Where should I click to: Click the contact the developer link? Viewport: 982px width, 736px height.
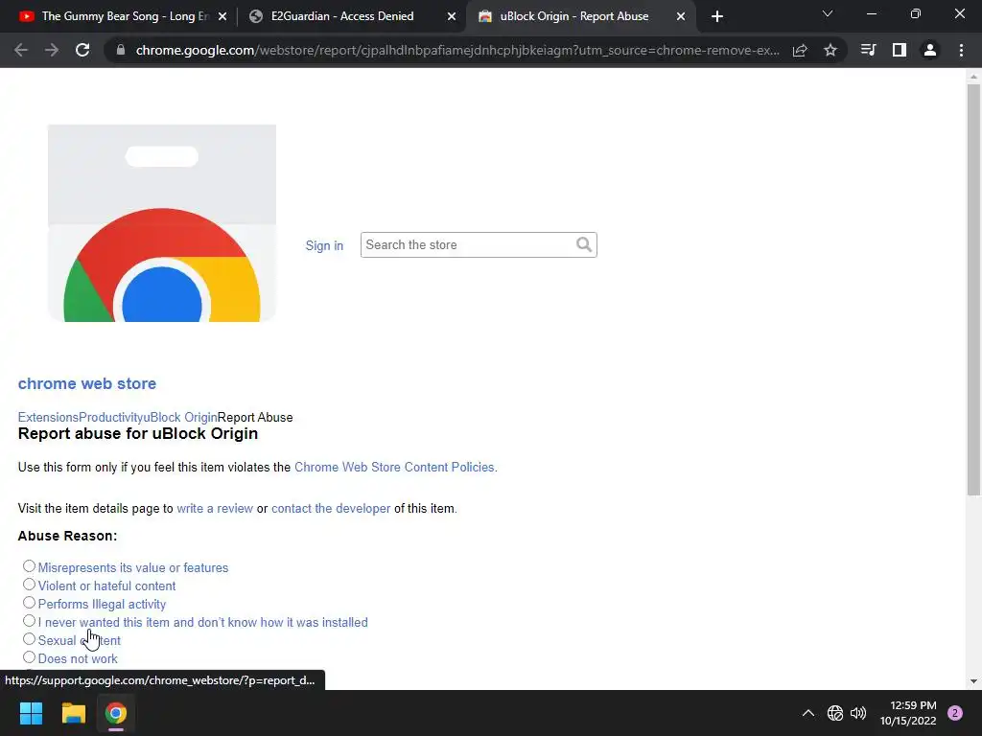331,509
